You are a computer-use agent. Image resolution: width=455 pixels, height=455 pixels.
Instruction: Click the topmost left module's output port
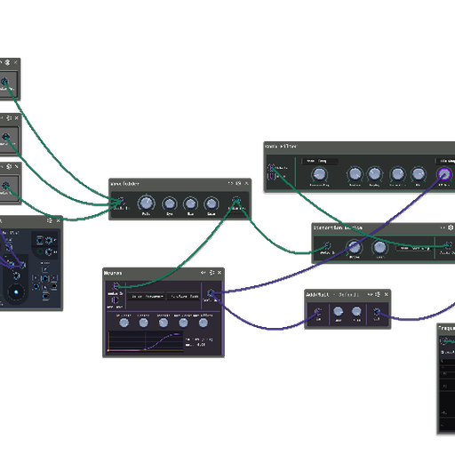point(4,81)
